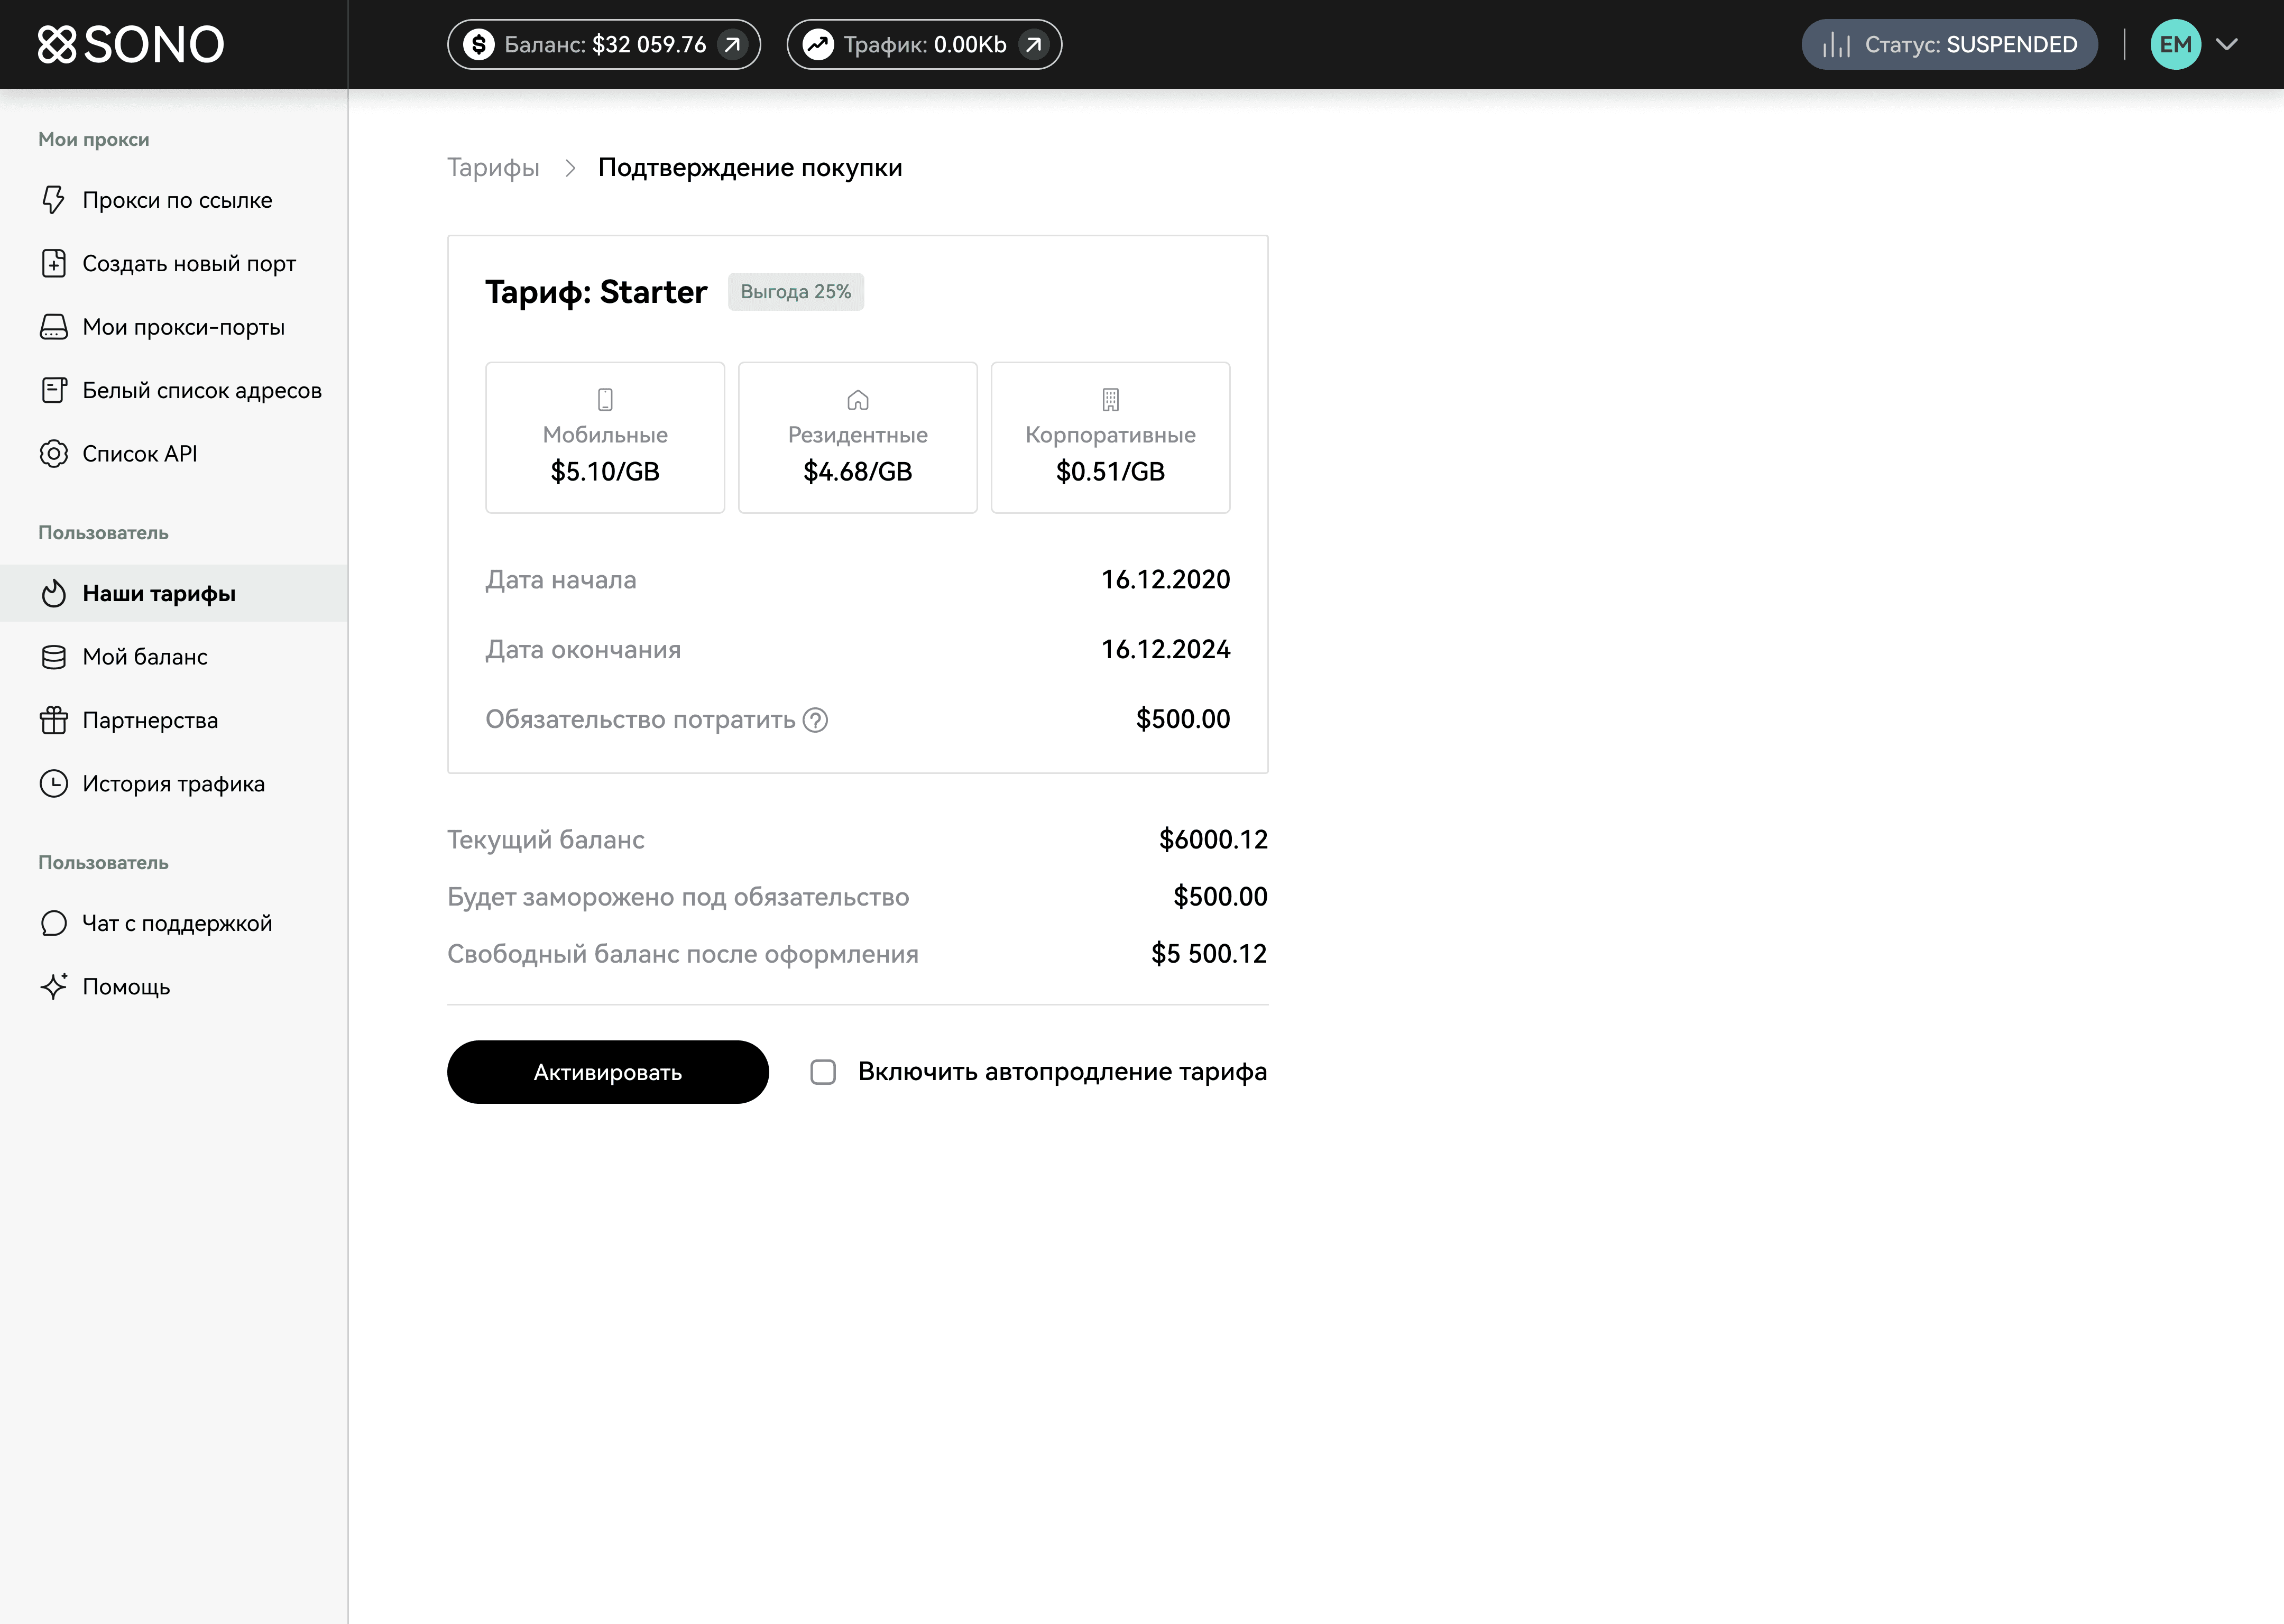Click the SONO logo
2284x1624 pixels.
[131, 44]
